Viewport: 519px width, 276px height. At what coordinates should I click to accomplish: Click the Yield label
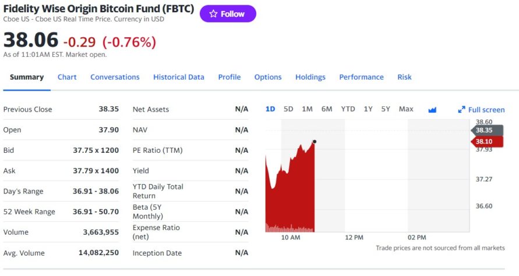[141, 171]
